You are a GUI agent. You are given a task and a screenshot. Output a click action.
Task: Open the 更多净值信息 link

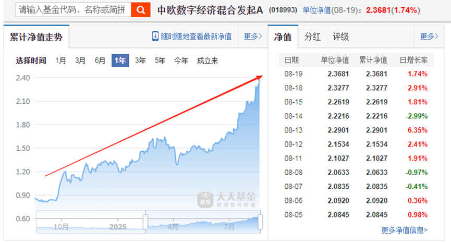click(405, 230)
